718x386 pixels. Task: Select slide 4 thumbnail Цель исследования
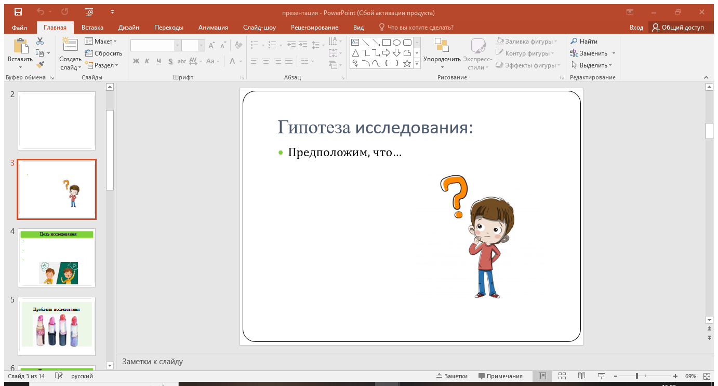click(57, 257)
